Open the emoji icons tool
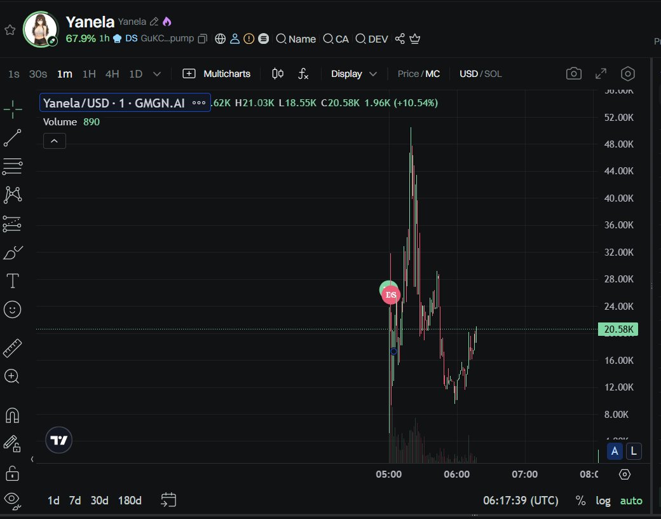This screenshot has width=661, height=519. 12,310
